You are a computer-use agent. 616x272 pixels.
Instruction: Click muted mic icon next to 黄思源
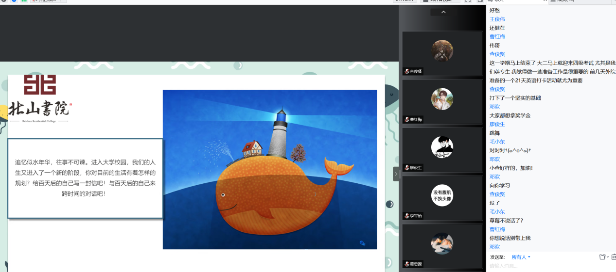pyautogui.click(x=406, y=264)
